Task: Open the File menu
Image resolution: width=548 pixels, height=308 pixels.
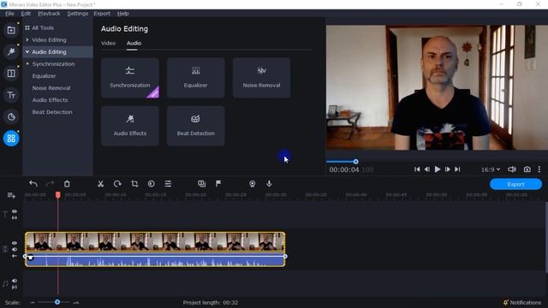Action: click(x=9, y=14)
